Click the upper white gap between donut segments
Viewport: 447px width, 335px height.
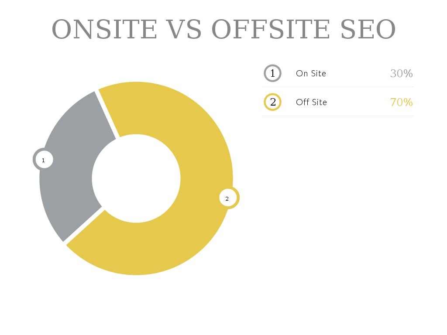tap(107, 113)
